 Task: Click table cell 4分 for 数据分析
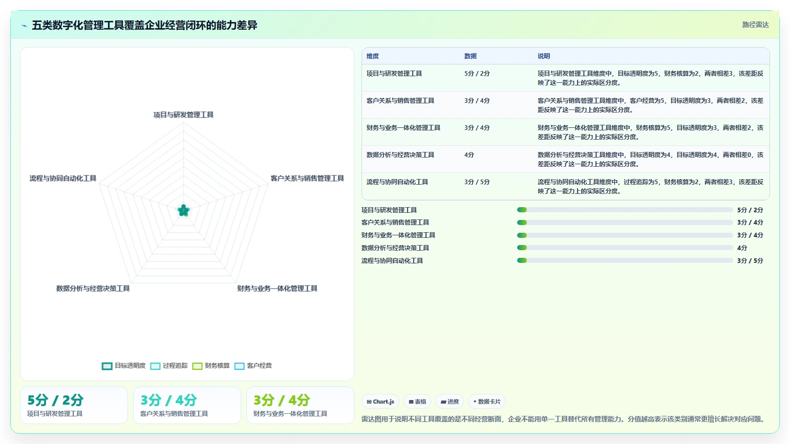(x=469, y=155)
